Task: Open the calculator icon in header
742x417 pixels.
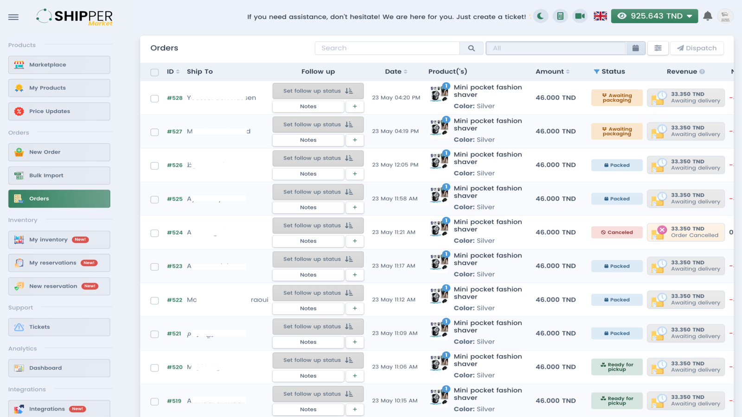Action: pyautogui.click(x=560, y=16)
